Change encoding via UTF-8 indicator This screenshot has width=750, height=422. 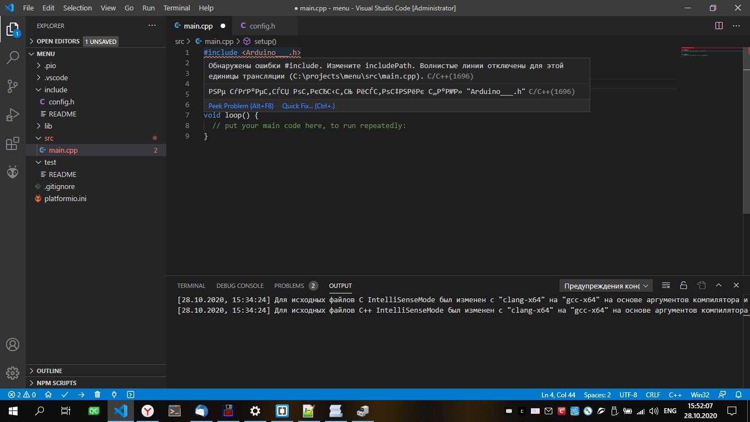pyautogui.click(x=628, y=395)
